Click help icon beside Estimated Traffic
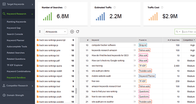 pos(115,8)
